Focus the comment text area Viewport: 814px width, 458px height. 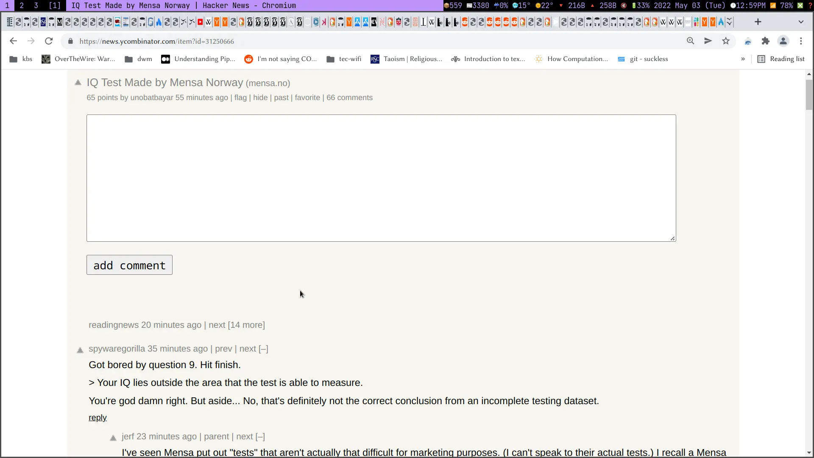[x=381, y=178]
